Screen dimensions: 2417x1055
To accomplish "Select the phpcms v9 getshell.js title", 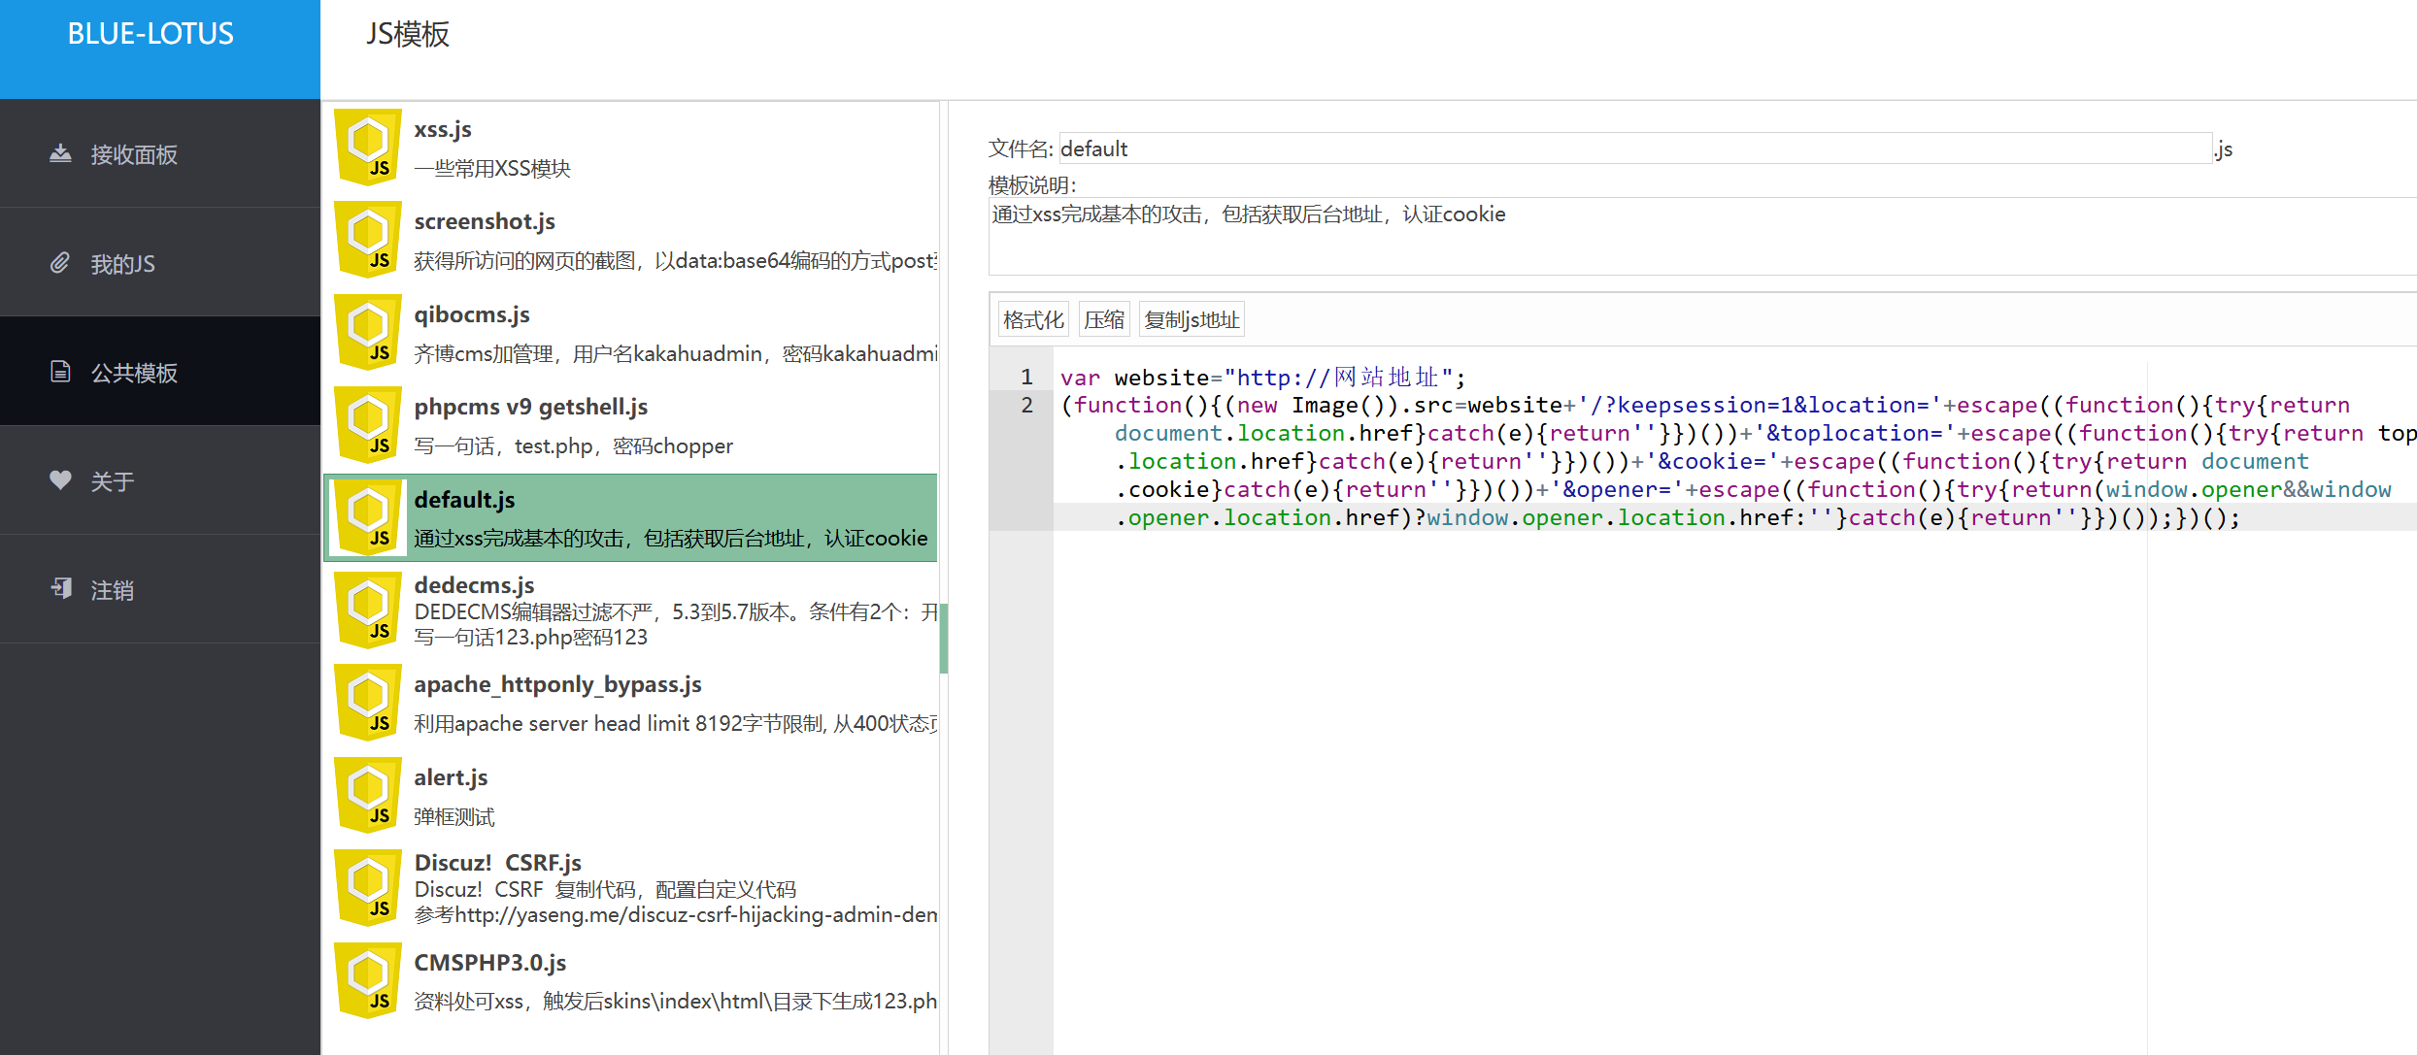I will point(531,407).
